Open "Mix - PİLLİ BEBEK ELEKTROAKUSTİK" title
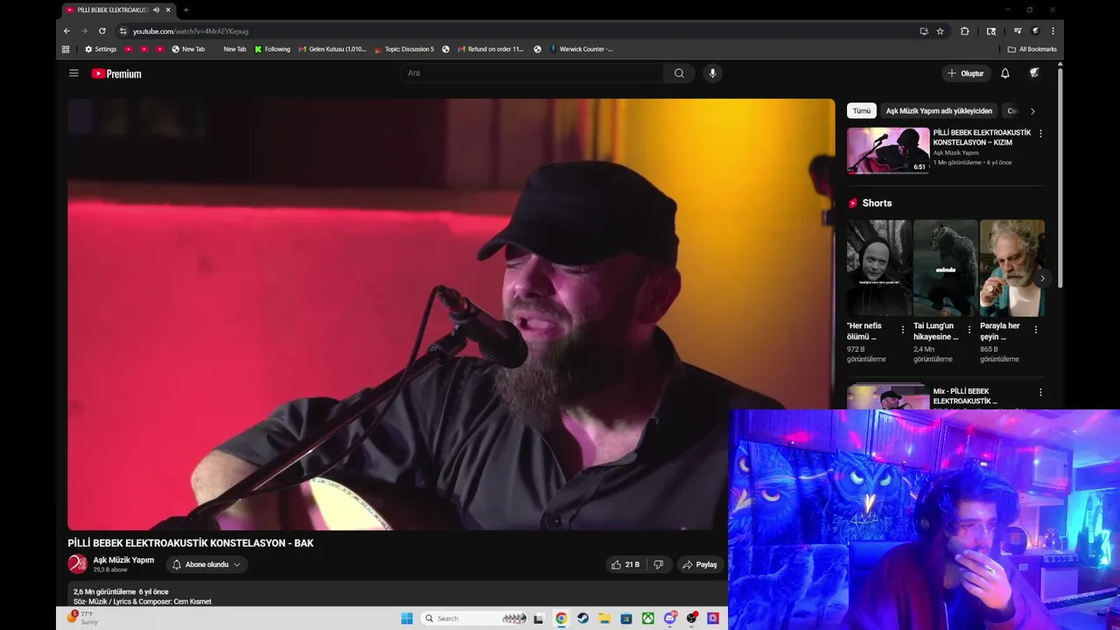 [x=965, y=396]
